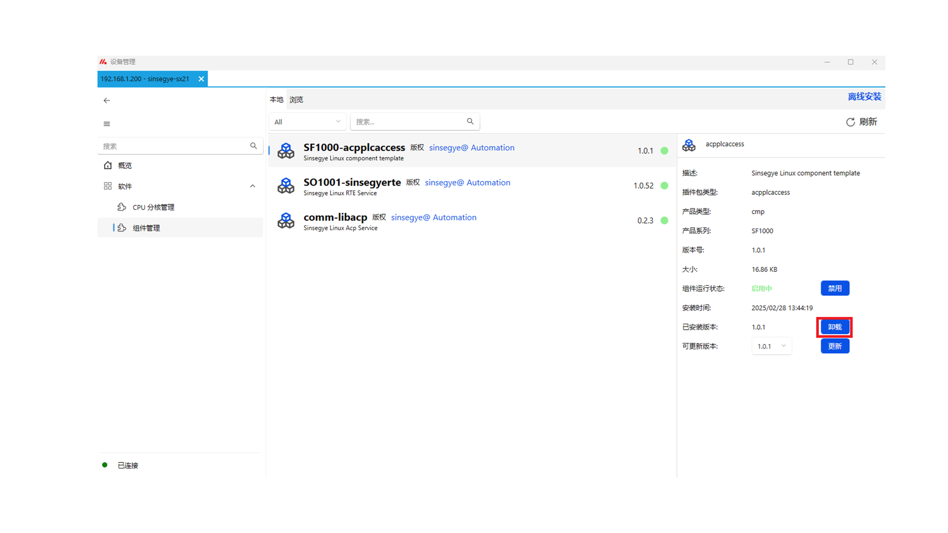The width and height of the screenshot is (948, 533).
Task: Click 'Sinsegye Linux RTE Service' description
Action: [340, 193]
